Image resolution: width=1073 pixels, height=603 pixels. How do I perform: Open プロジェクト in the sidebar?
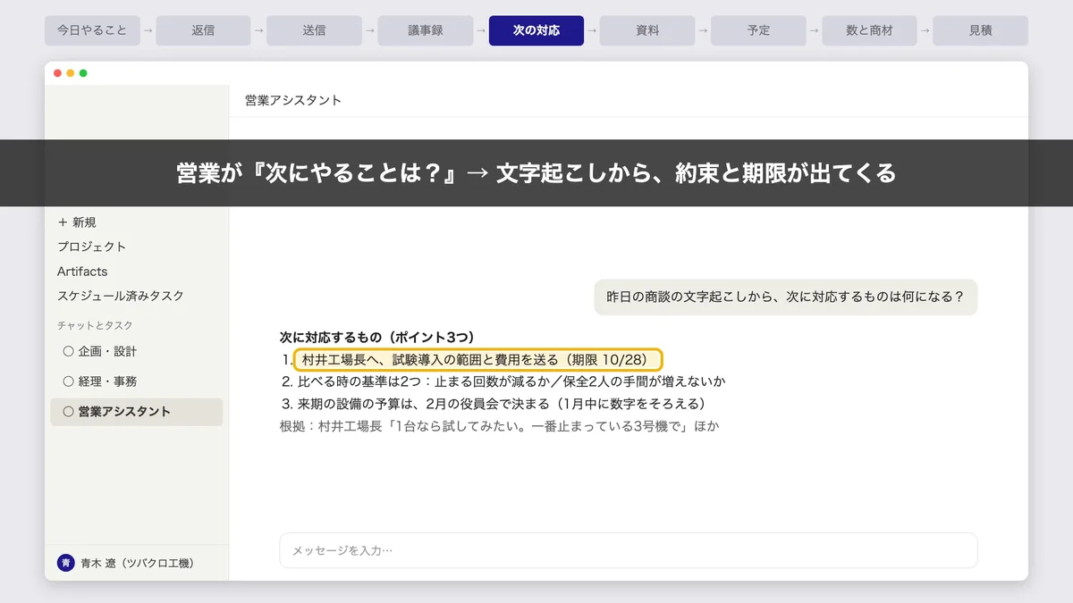(x=92, y=247)
